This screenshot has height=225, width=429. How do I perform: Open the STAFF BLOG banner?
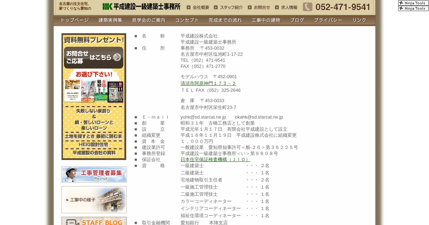(x=94, y=221)
